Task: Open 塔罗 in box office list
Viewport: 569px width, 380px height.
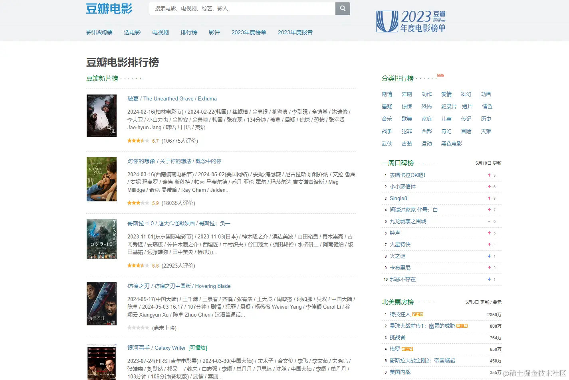Action: (395, 349)
